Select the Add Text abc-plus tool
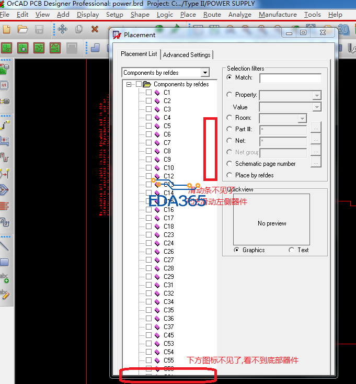356x384 pixels. [4, 278]
